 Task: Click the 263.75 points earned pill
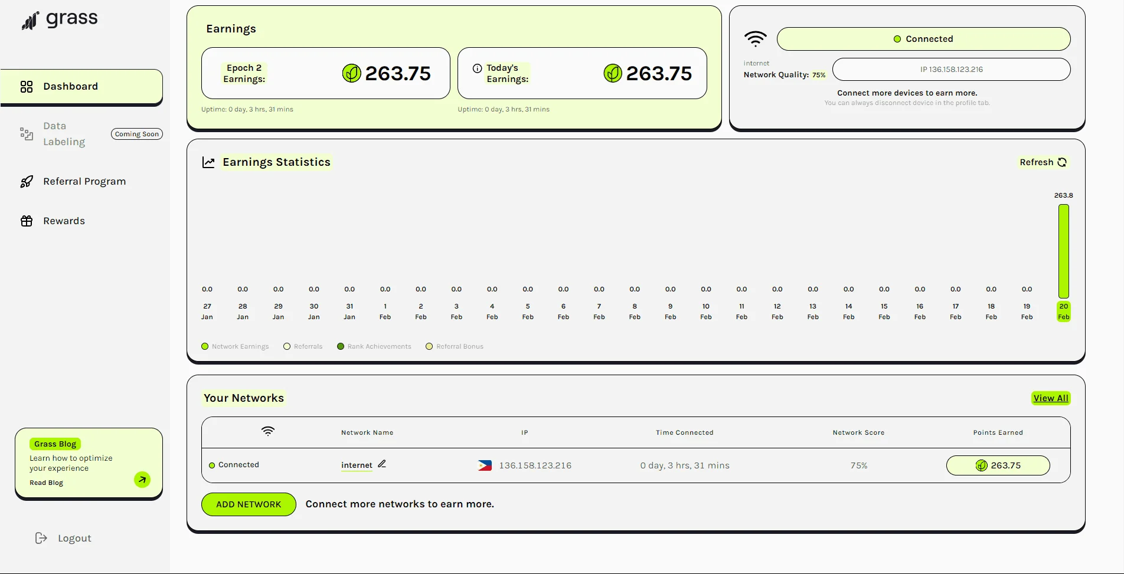pyautogui.click(x=998, y=465)
